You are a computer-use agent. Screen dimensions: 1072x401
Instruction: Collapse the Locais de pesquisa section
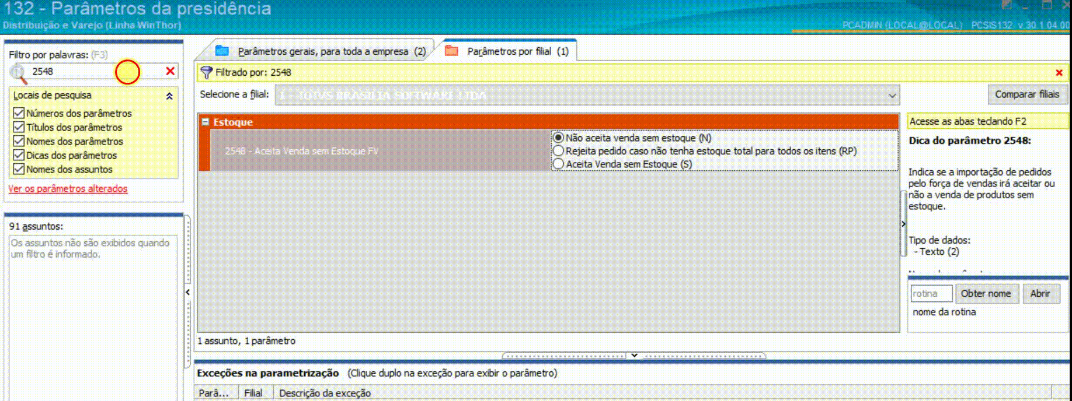click(x=169, y=96)
